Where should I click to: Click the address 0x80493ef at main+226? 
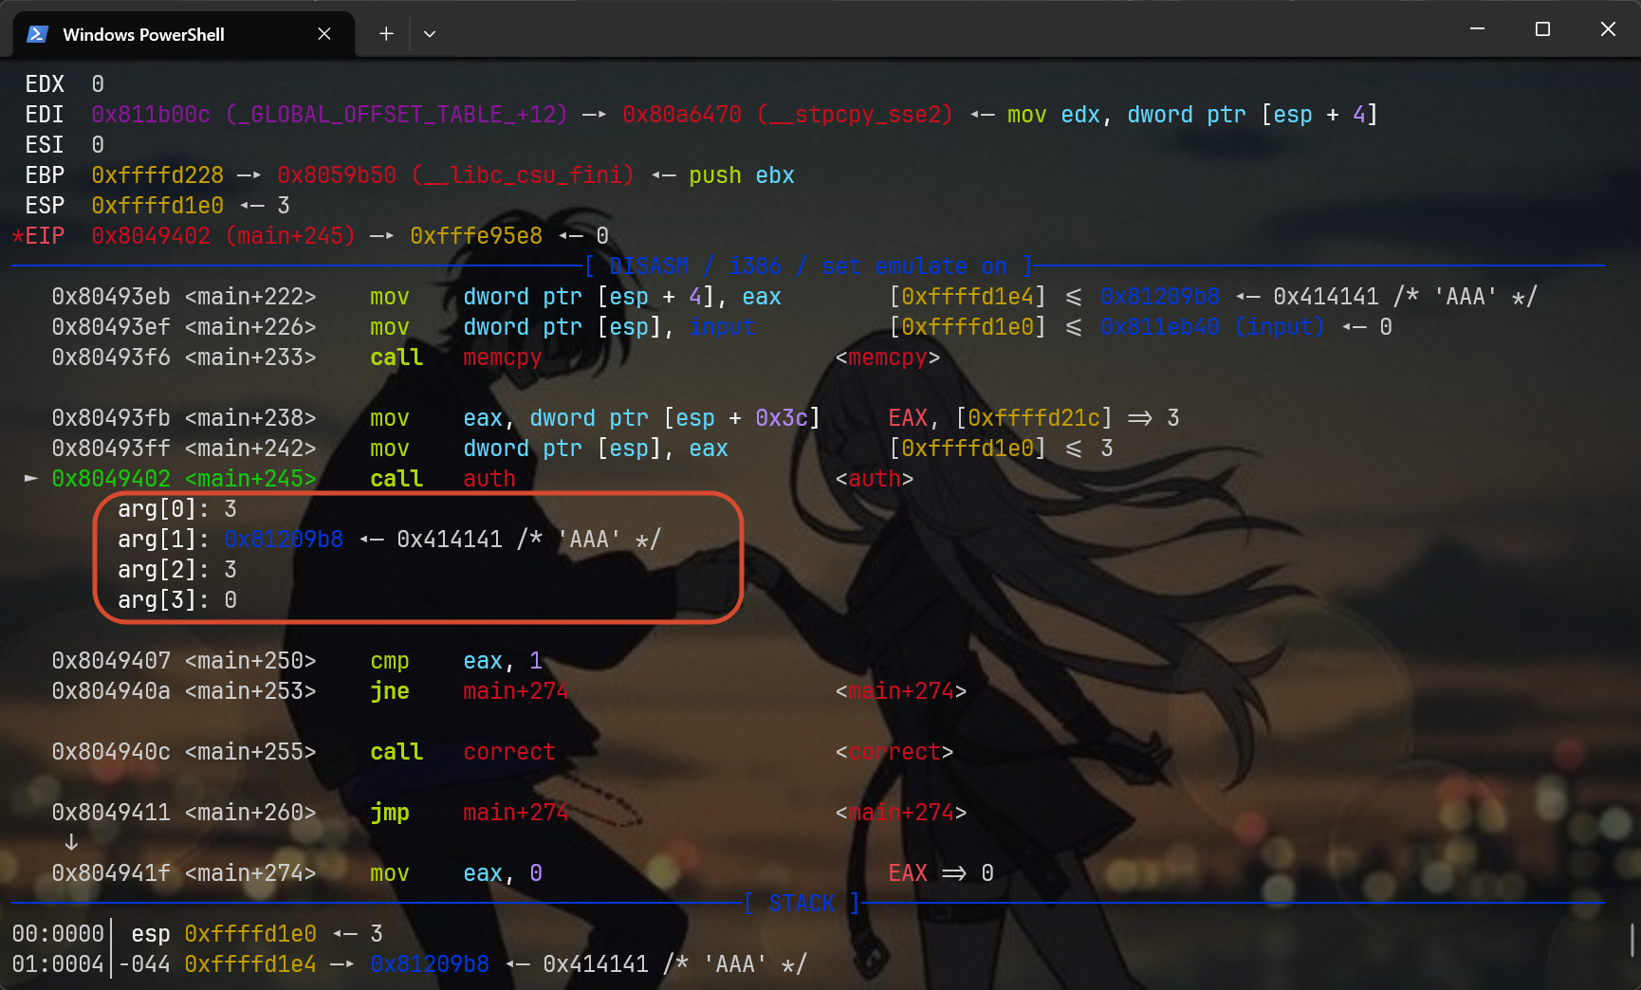pos(111,327)
